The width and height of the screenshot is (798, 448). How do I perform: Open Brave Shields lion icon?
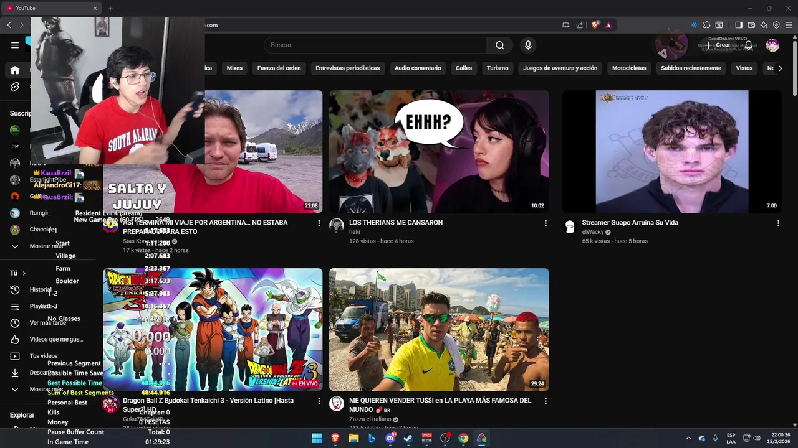pos(595,25)
